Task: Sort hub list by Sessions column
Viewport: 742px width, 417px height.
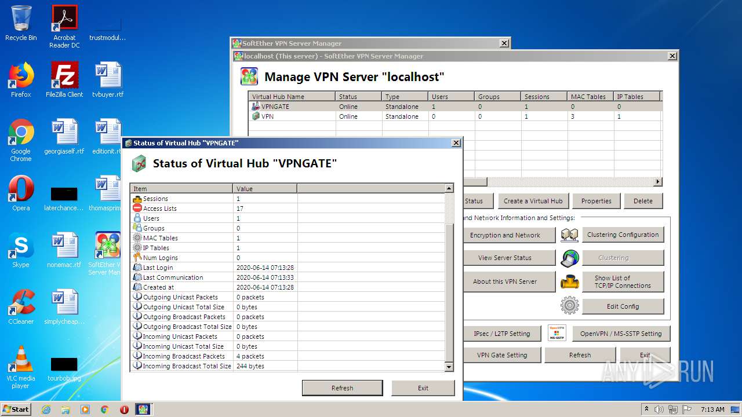Action: tap(544, 97)
